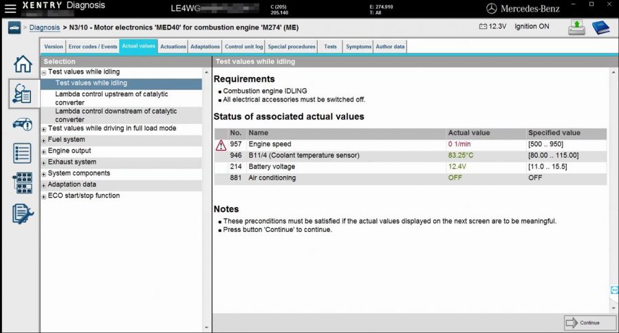619x333 pixels.
Task: Open the list report sidebar icon
Action: click(22, 153)
